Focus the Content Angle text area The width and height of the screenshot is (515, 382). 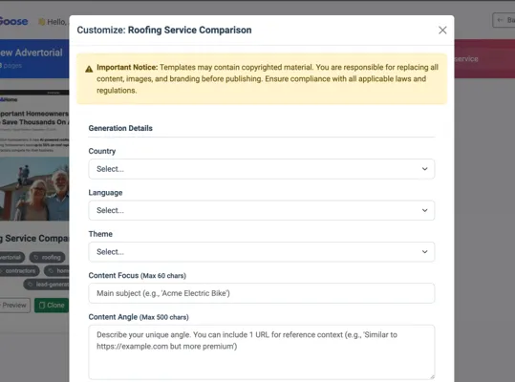pos(262,352)
